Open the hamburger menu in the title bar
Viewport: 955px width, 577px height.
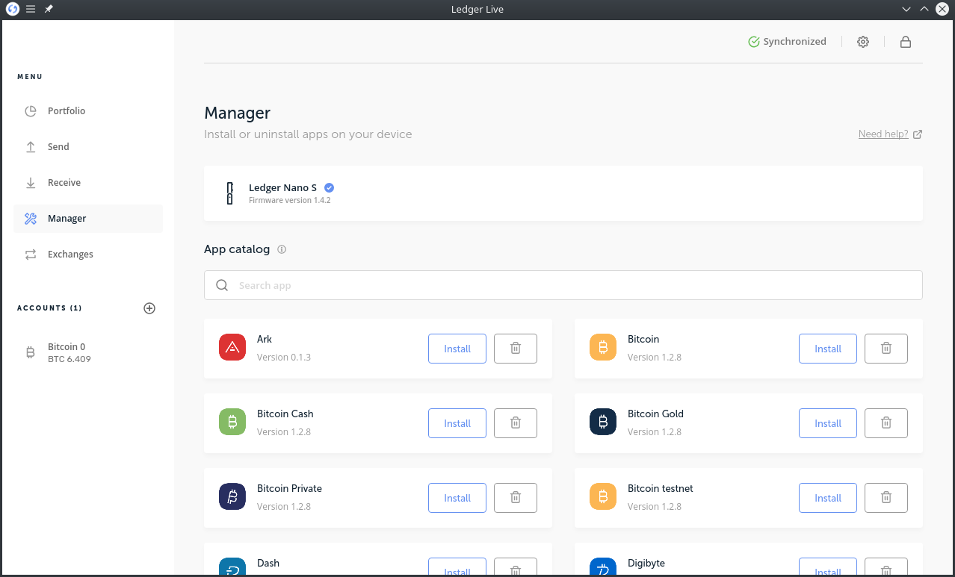tap(31, 9)
